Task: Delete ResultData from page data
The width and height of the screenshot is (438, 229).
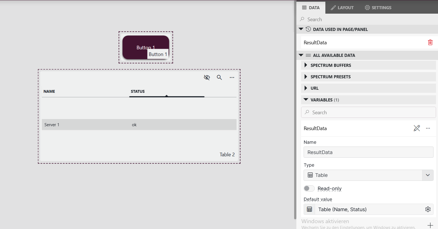Action: [430, 42]
